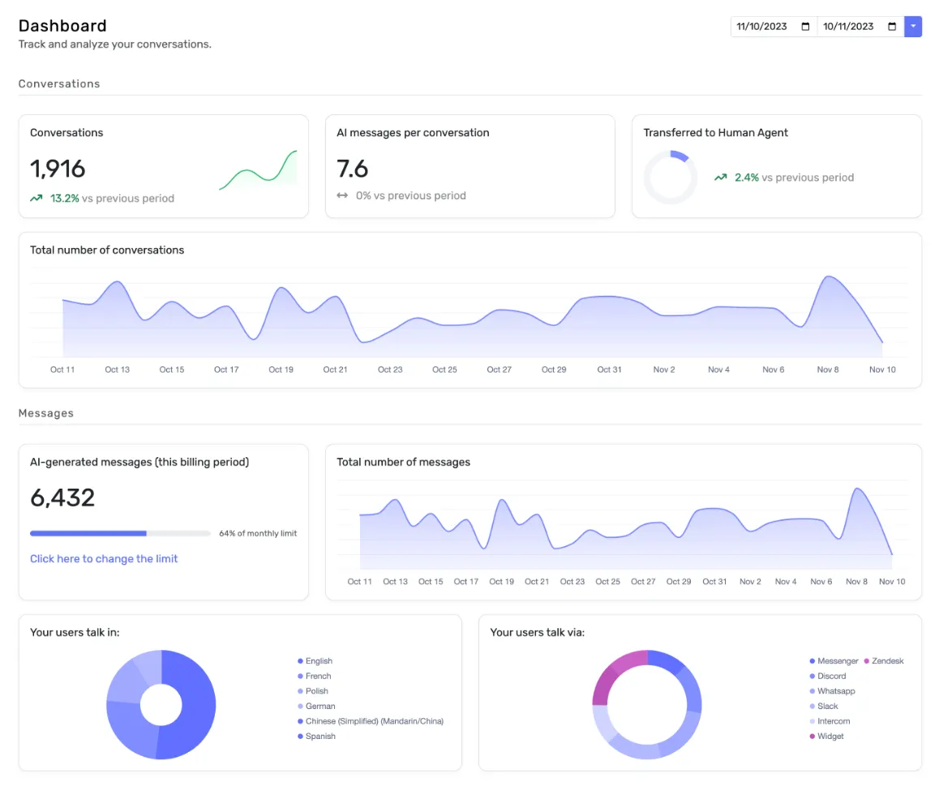Click the Transferred to Human Agent donut gauge
The height and width of the screenshot is (786, 939).
[670, 177]
